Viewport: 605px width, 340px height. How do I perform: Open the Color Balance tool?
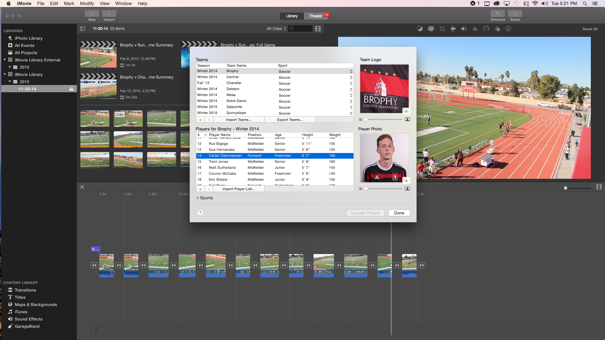coord(420,28)
